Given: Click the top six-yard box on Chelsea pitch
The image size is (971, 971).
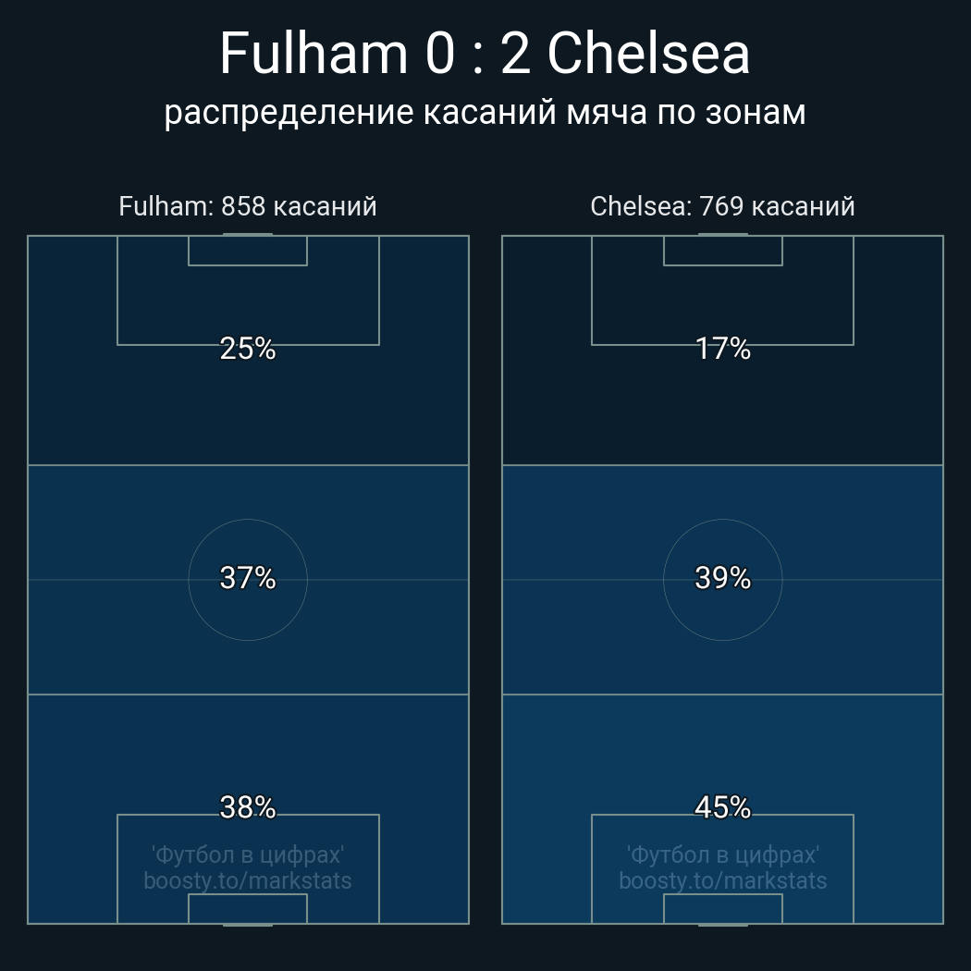Looking at the screenshot, I should point(722,251).
